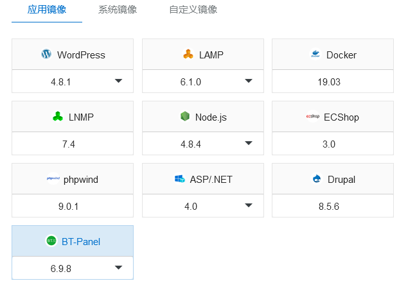Click the phpwind logo icon
Viewport: 417px width, 290px height.
point(53,179)
